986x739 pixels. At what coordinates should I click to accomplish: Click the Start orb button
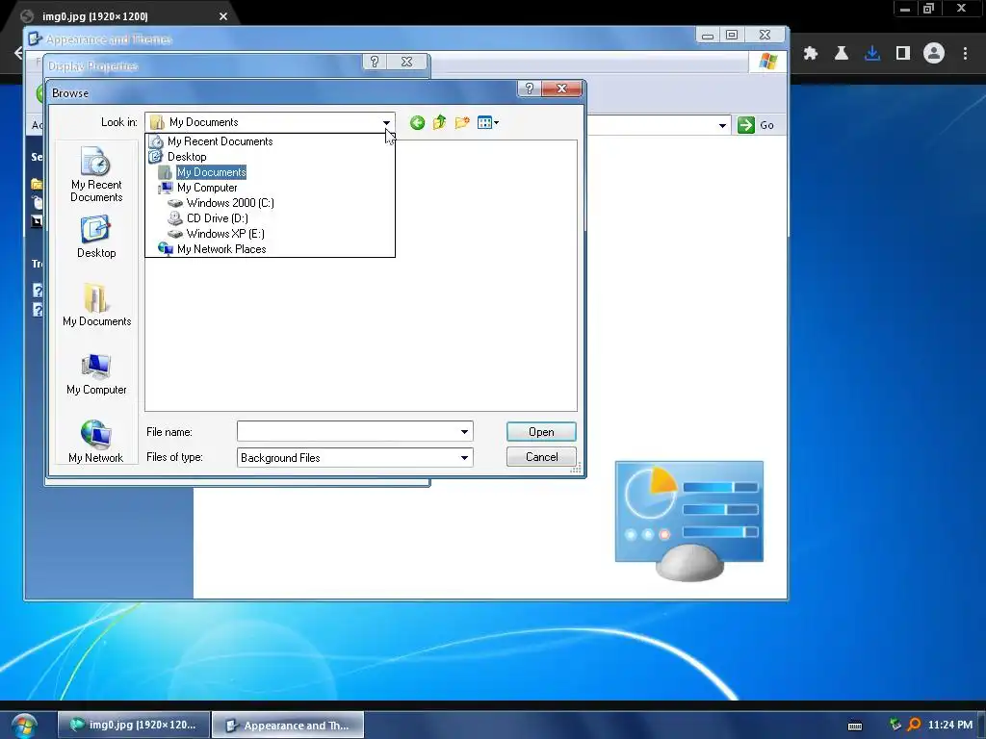click(24, 726)
